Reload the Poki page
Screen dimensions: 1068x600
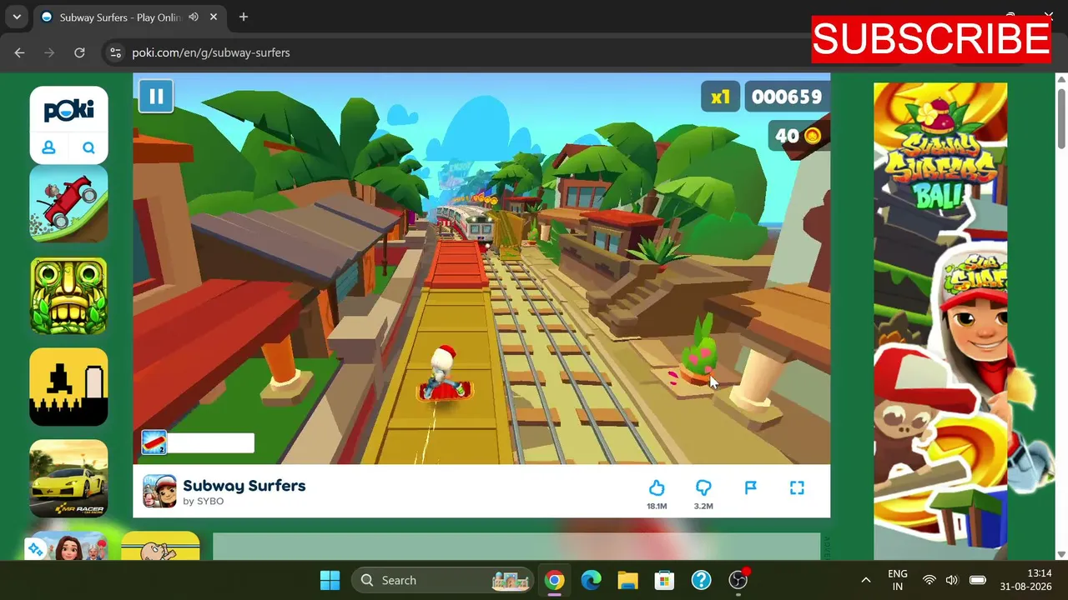coord(79,52)
